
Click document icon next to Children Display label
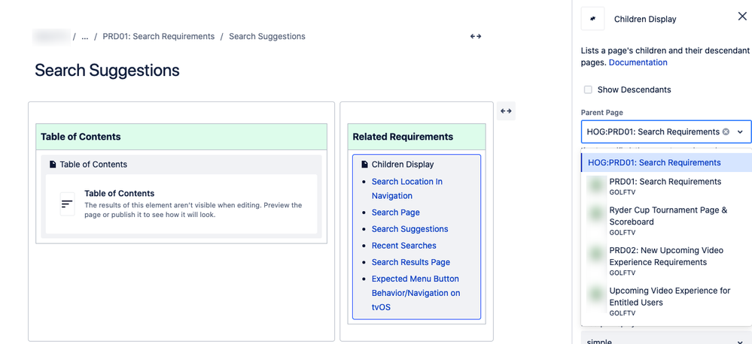[x=364, y=164]
